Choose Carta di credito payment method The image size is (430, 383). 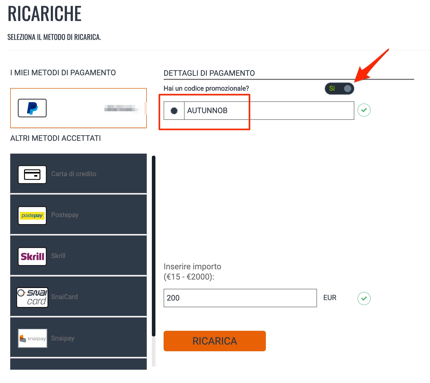click(78, 174)
